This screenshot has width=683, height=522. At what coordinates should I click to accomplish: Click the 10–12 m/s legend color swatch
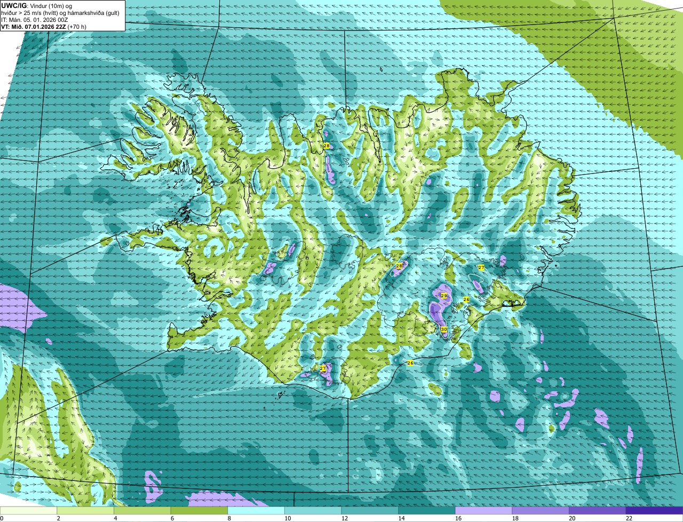(313, 511)
